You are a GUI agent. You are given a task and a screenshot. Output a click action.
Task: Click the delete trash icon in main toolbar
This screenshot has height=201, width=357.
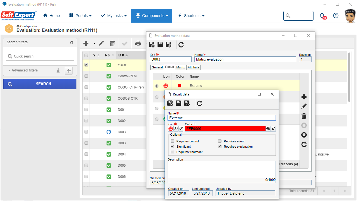[112, 44]
